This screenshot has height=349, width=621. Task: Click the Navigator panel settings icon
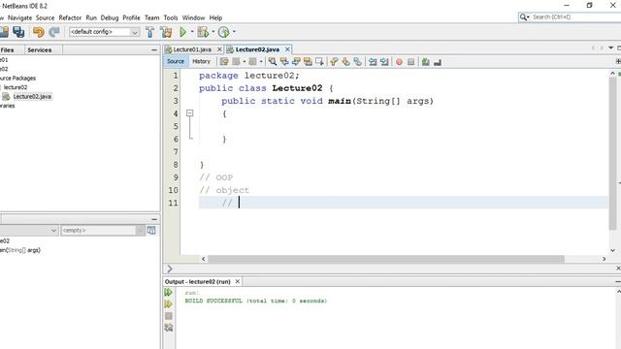(x=151, y=231)
